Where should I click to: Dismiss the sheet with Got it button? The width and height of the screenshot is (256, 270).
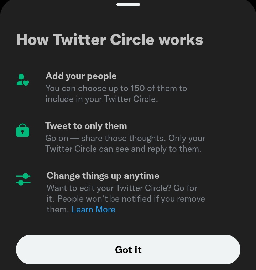tap(128, 249)
